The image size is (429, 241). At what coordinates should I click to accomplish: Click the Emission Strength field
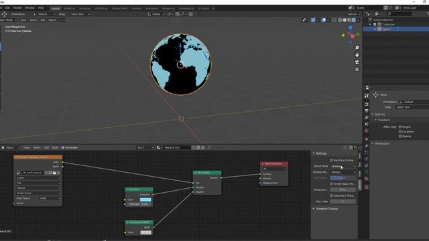[139, 204]
